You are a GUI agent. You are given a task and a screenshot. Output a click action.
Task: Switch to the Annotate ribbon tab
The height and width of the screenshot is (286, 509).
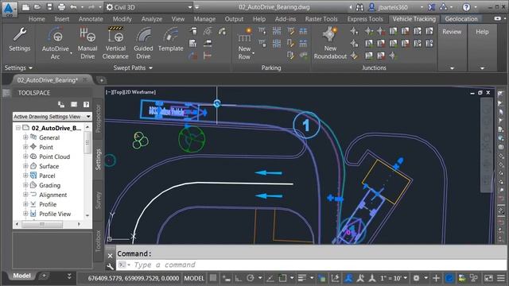point(91,19)
